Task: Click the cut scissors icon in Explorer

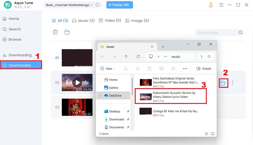Action: pos(126,69)
